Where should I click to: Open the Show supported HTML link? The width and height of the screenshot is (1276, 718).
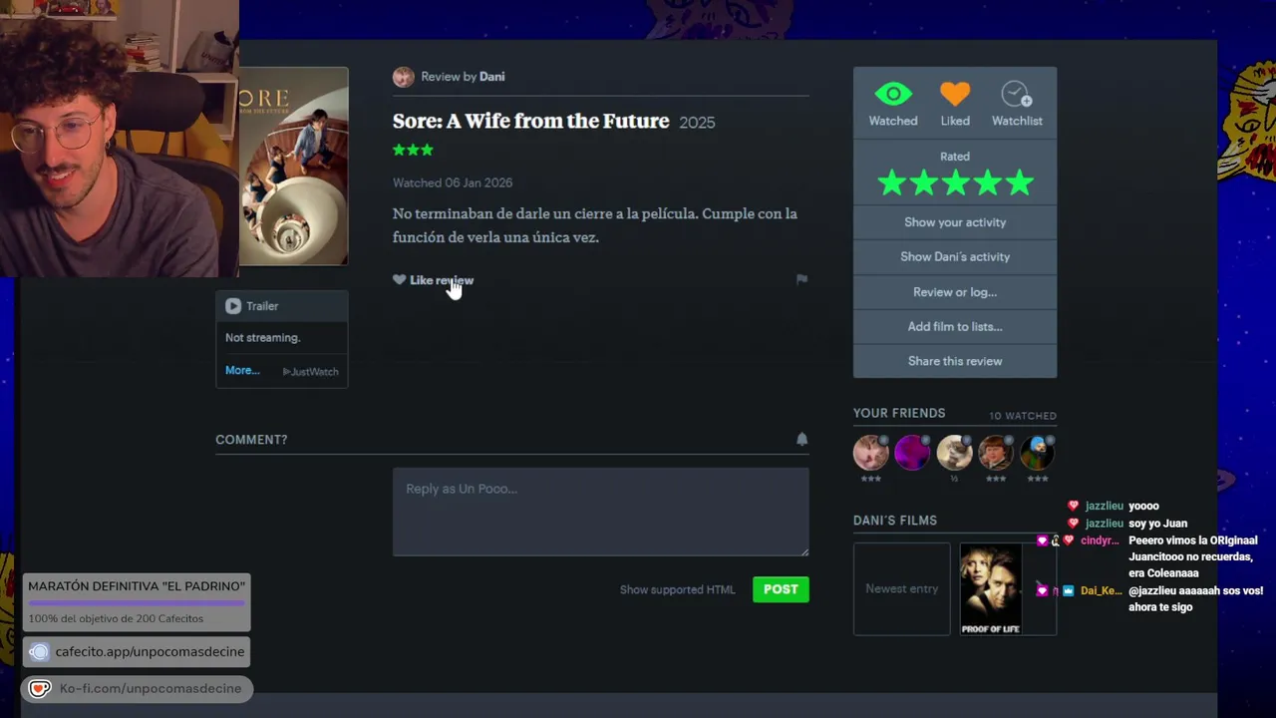[678, 589]
